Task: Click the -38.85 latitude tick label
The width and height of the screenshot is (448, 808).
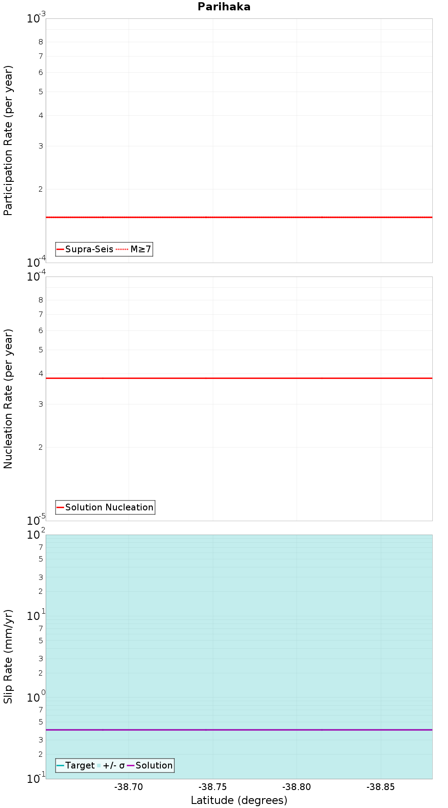Action: tap(380, 786)
